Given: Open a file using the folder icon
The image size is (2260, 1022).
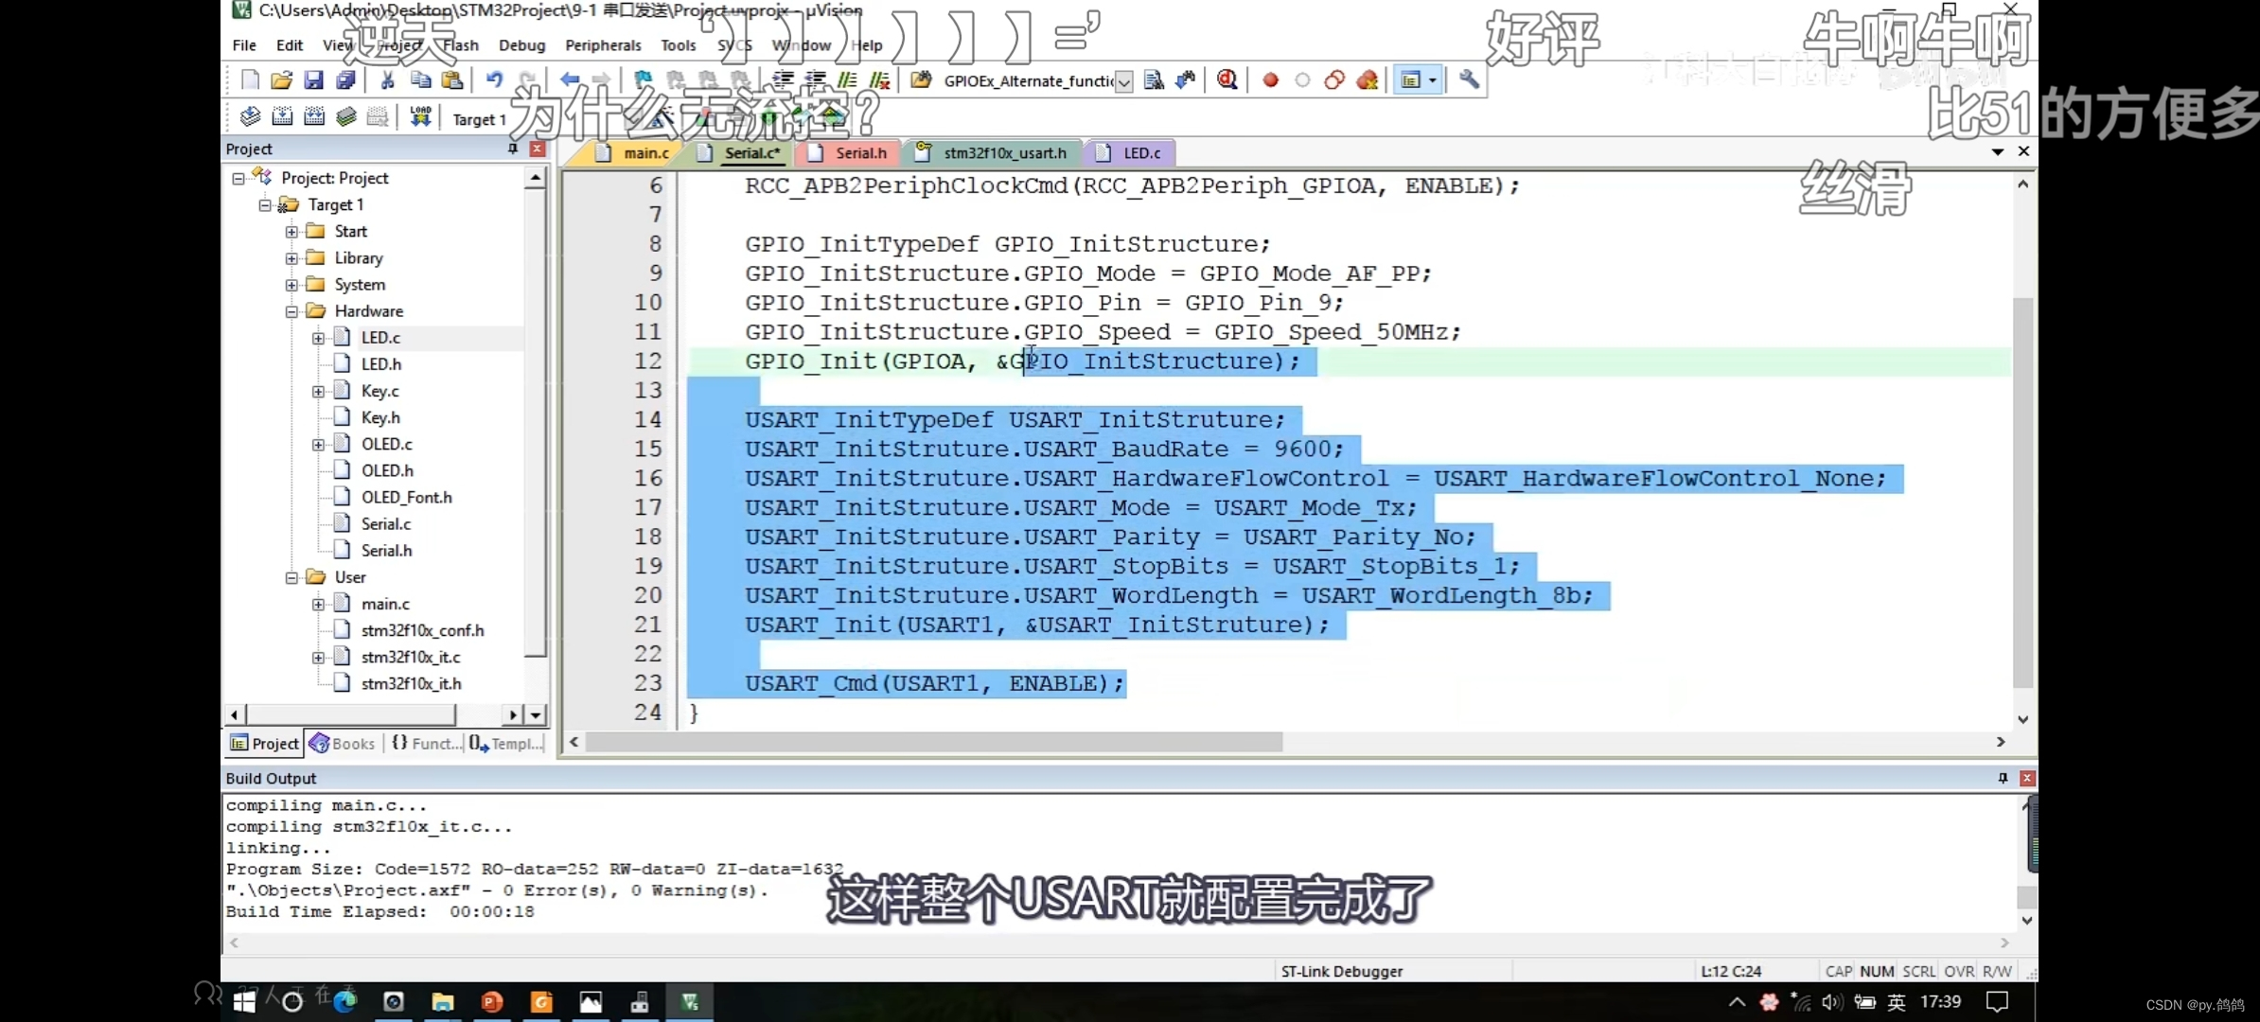Looking at the screenshot, I should click(x=281, y=80).
